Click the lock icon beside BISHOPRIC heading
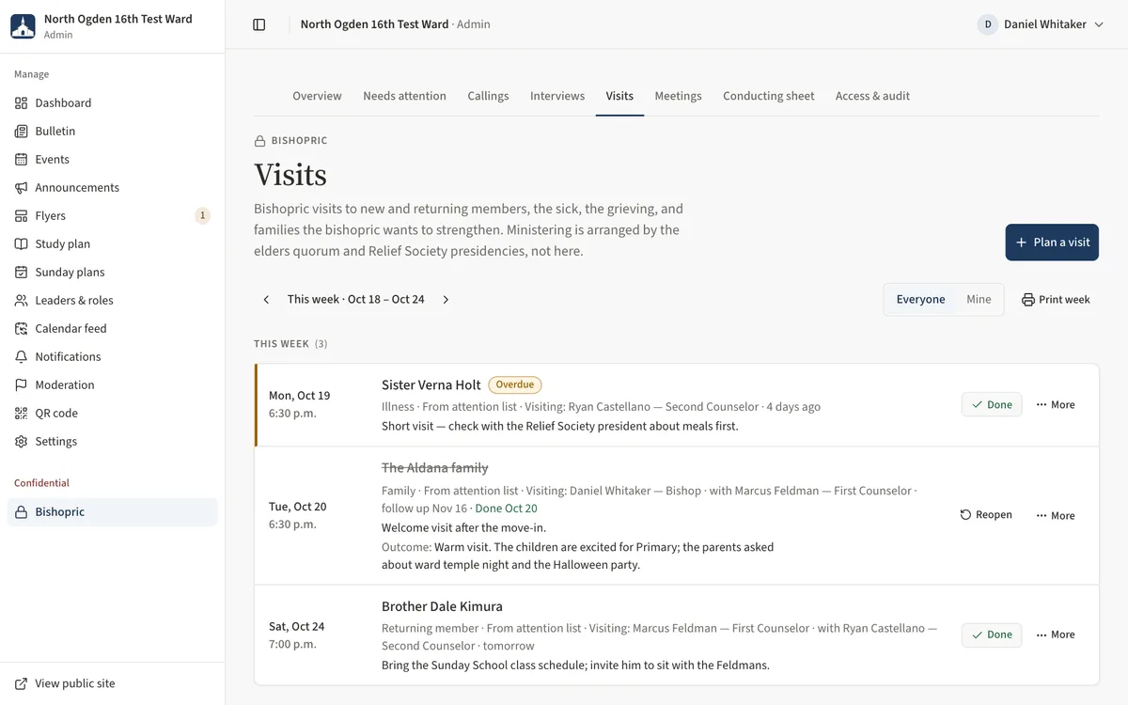 click(259, 141)
